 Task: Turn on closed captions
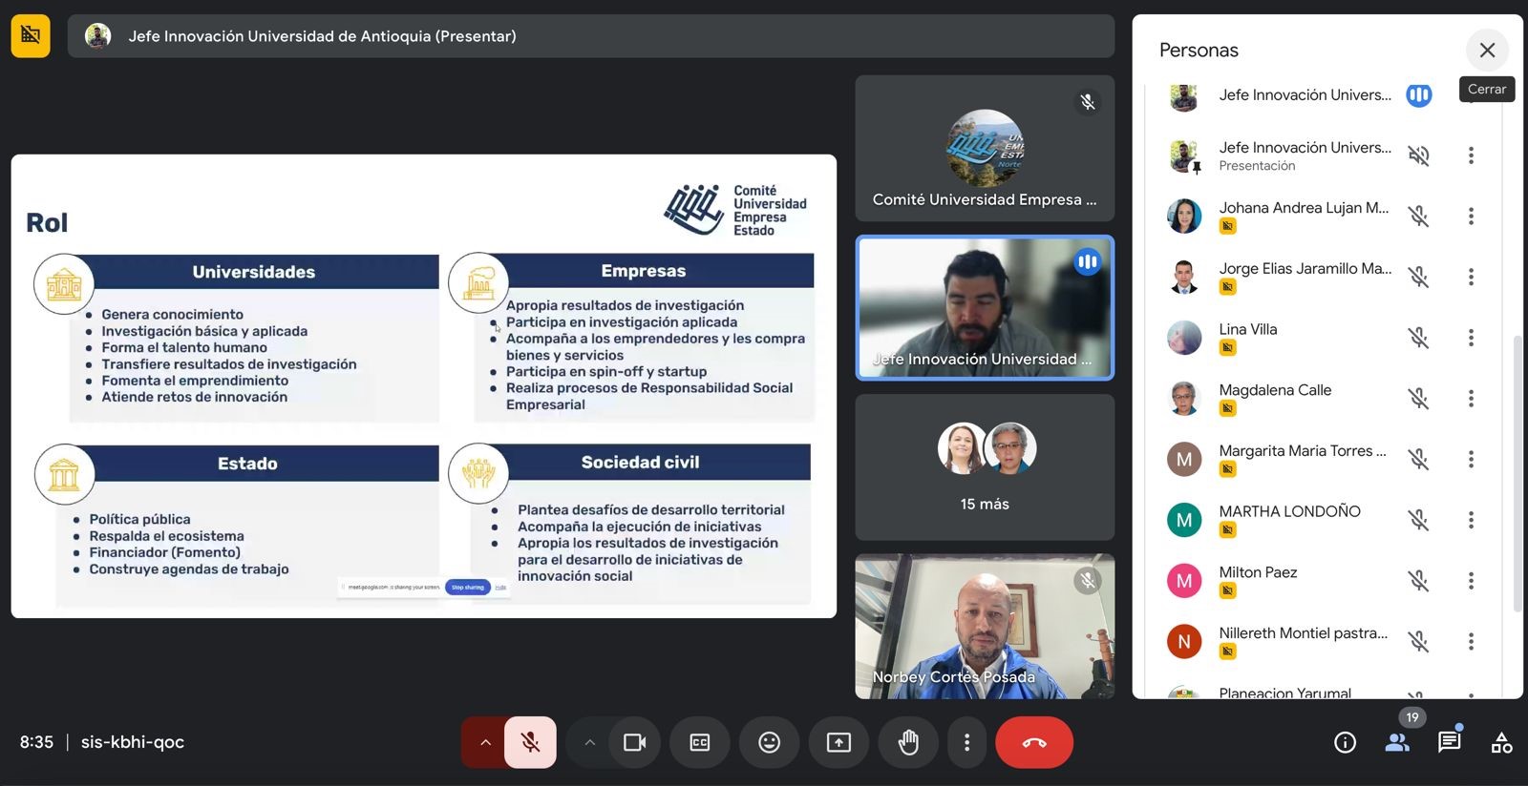point(700,742)
